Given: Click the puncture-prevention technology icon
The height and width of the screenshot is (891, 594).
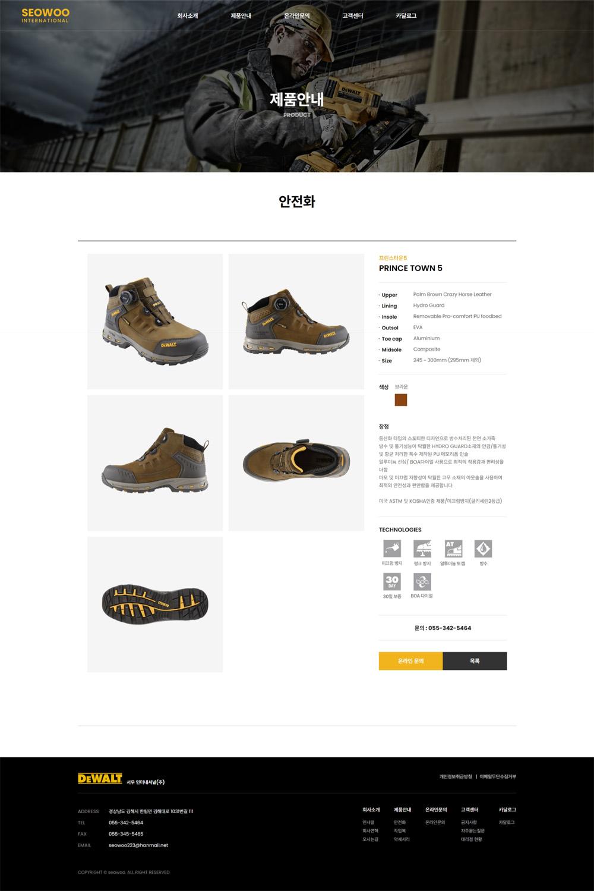Looking at the screenshot, I should (x=422, y=548).
